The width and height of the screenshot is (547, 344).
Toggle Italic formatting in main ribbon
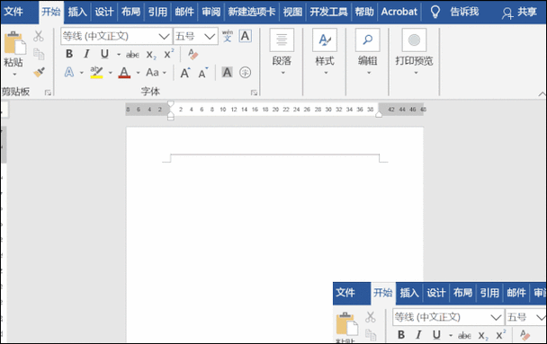86,54
